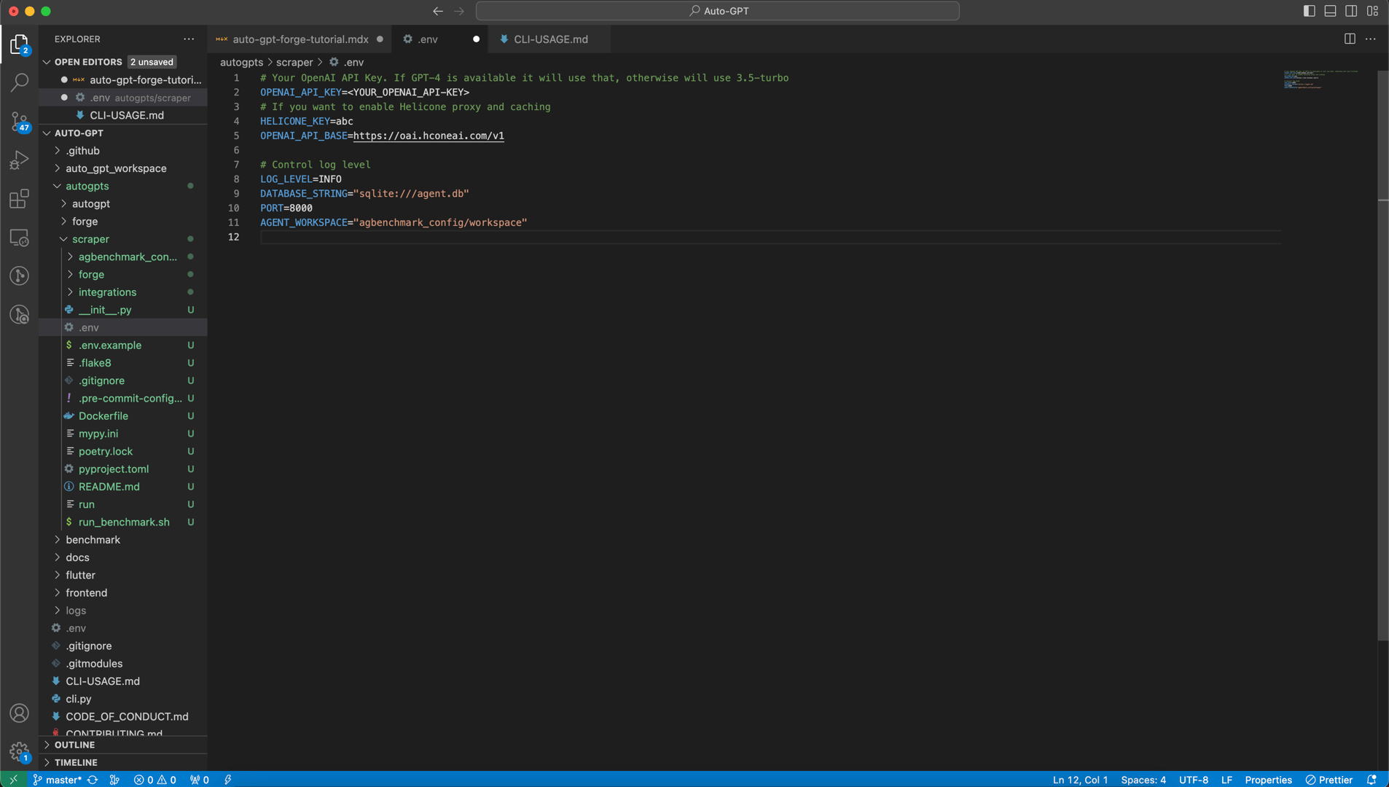Expand the OUTLINE section
The width and height of the screenshot is (1389, 787).
coord(74,745)
